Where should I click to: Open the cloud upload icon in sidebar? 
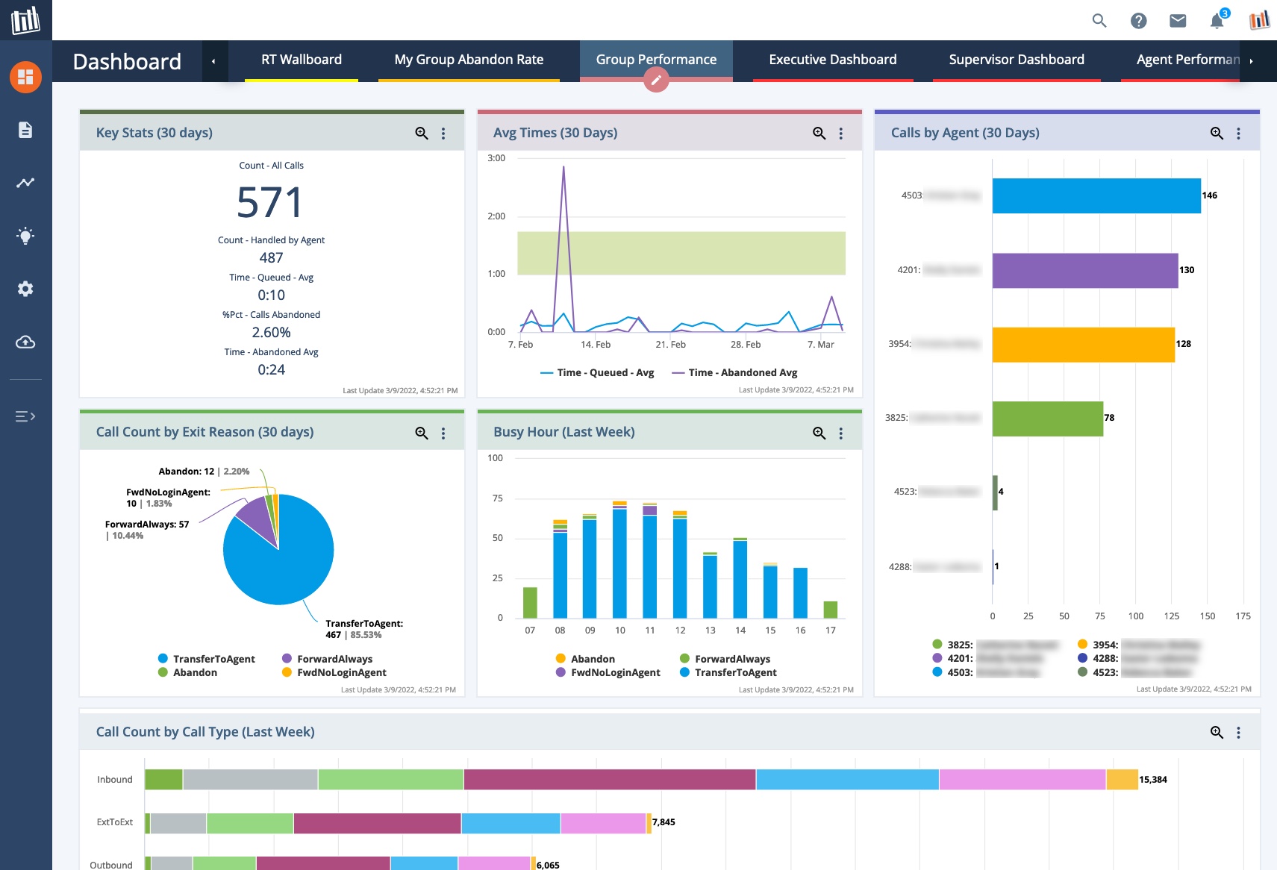25,342
